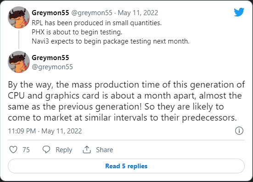This screenshot has width=253, height=182.
Task: Open Read 5 replies button
Action: 126,166
